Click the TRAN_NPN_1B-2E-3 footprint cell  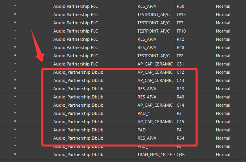(156, 155)
